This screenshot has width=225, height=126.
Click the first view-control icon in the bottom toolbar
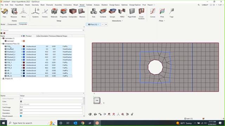(90, 114)
